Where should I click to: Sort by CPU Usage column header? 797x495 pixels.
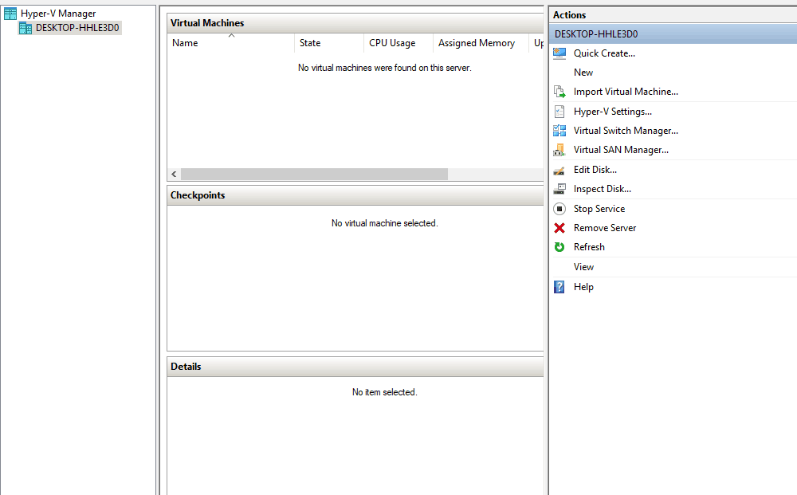398,43
